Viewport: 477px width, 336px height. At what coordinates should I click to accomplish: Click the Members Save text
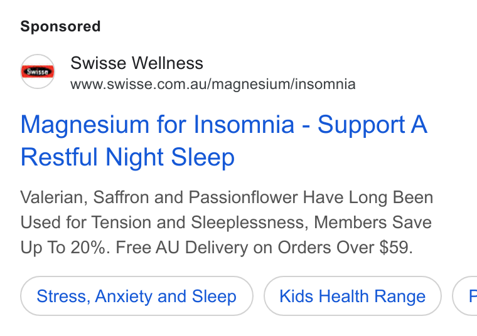pos(373,223)
